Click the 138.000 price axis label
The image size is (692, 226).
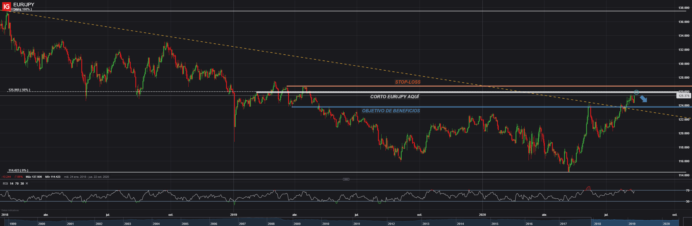coord(684,8)
